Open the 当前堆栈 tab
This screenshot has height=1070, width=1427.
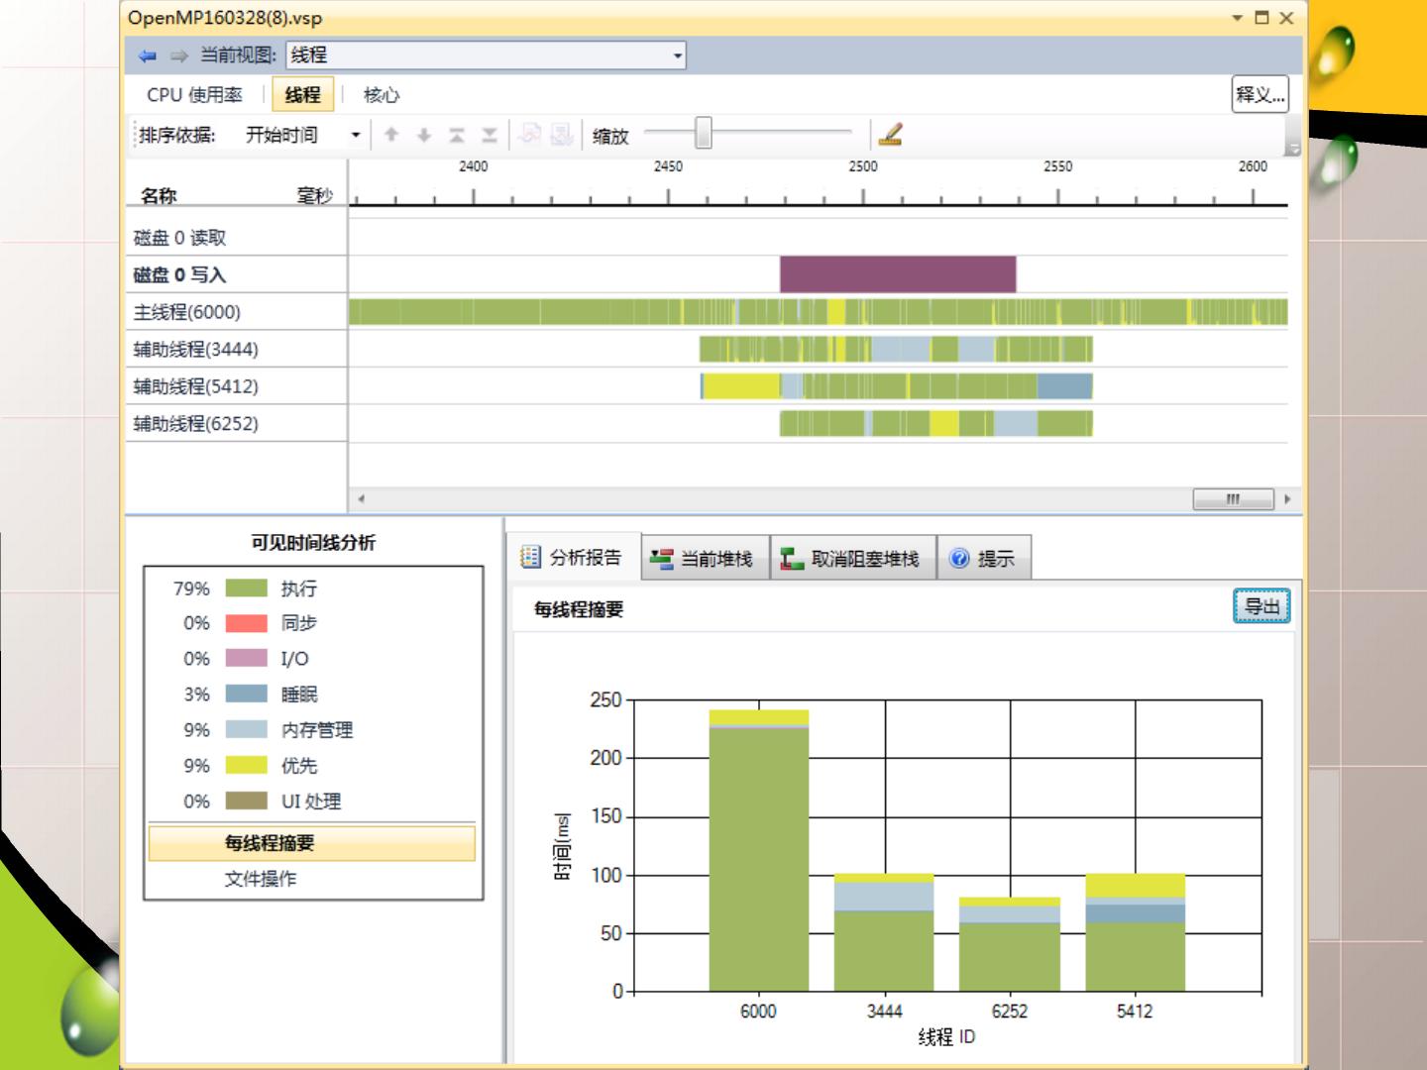coord(704,559)
